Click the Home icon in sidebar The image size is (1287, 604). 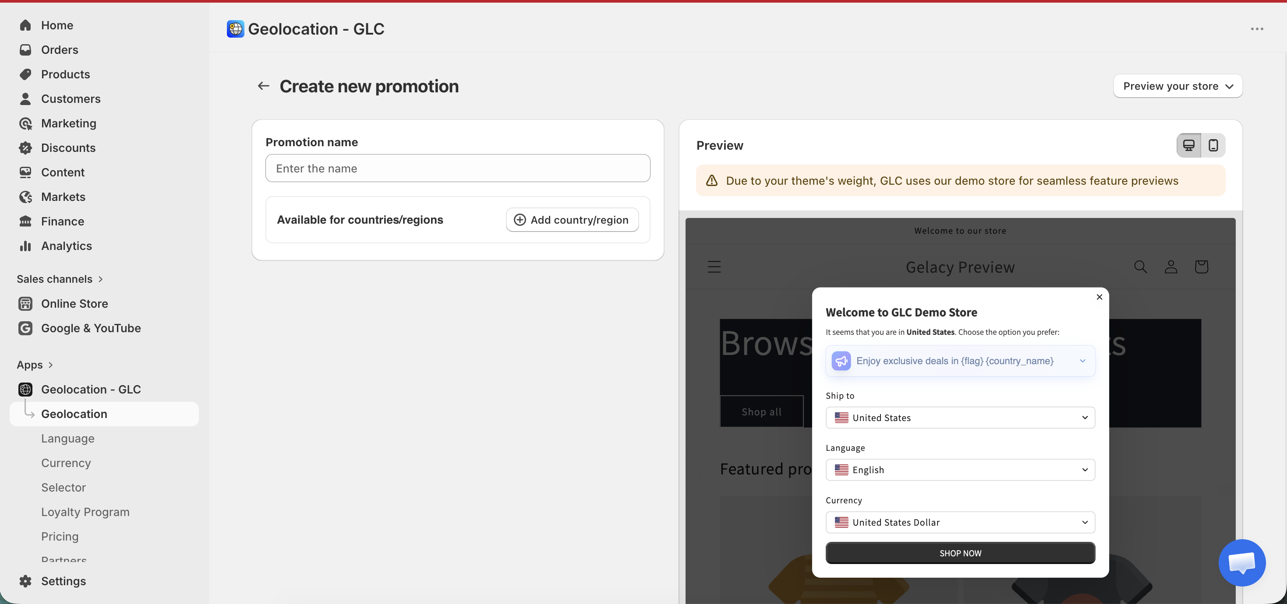25,25
